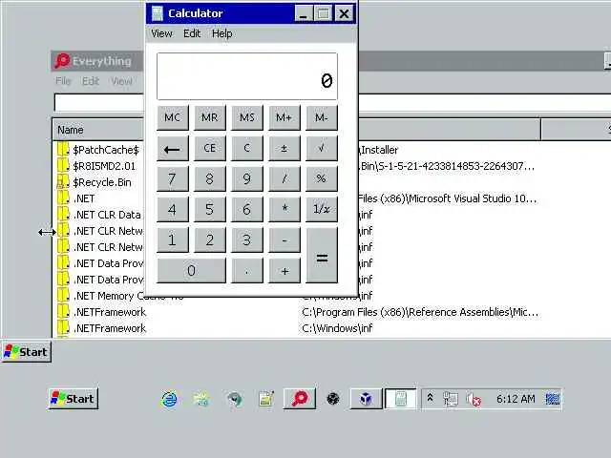611x458 pixels.
Task: Open the Calculator Edit menu
Action: click(192, 34)
